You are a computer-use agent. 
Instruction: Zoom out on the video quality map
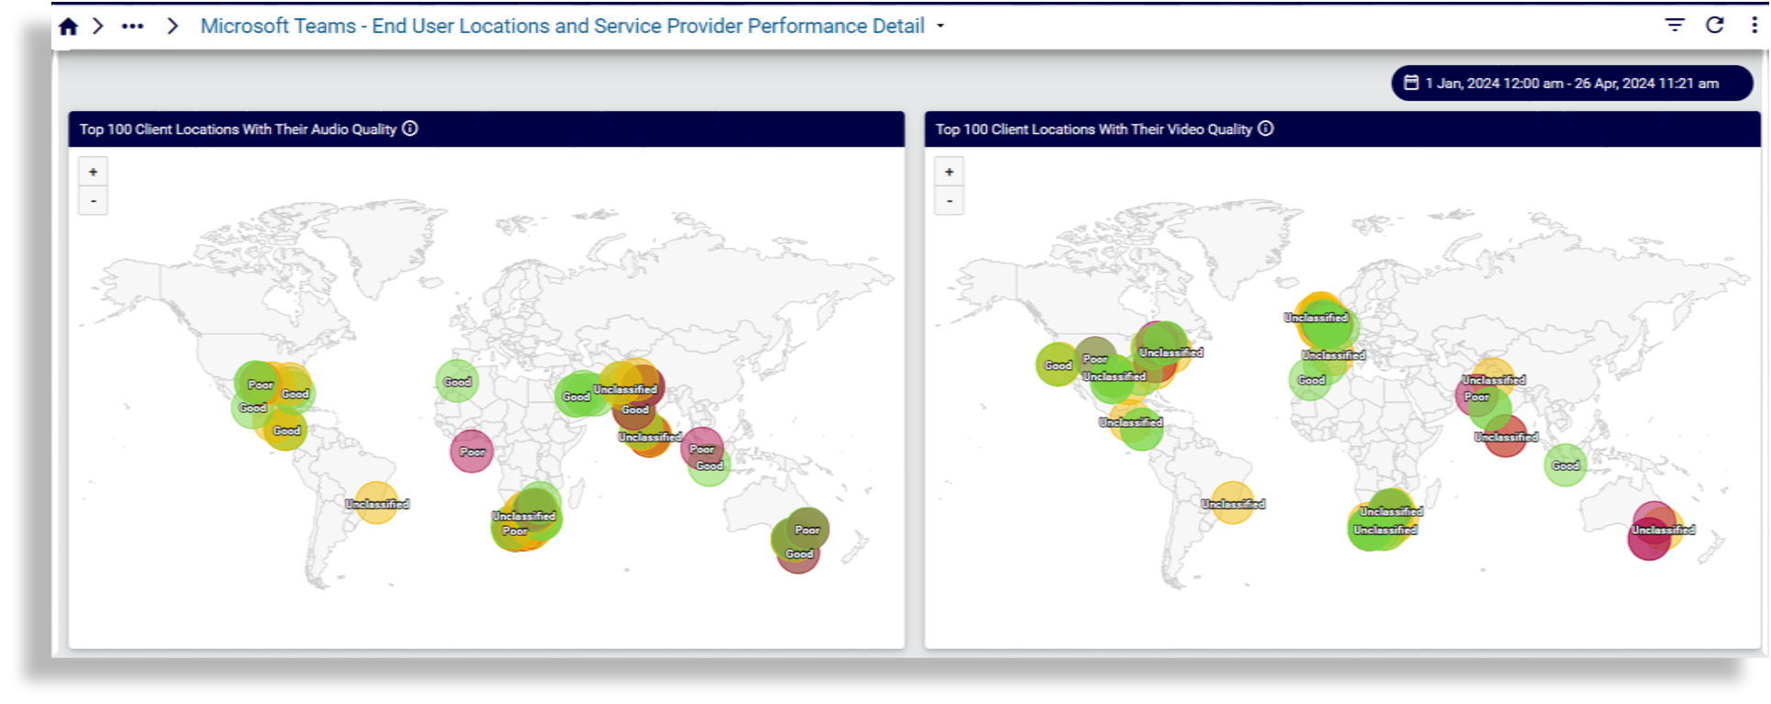[949, 200]
